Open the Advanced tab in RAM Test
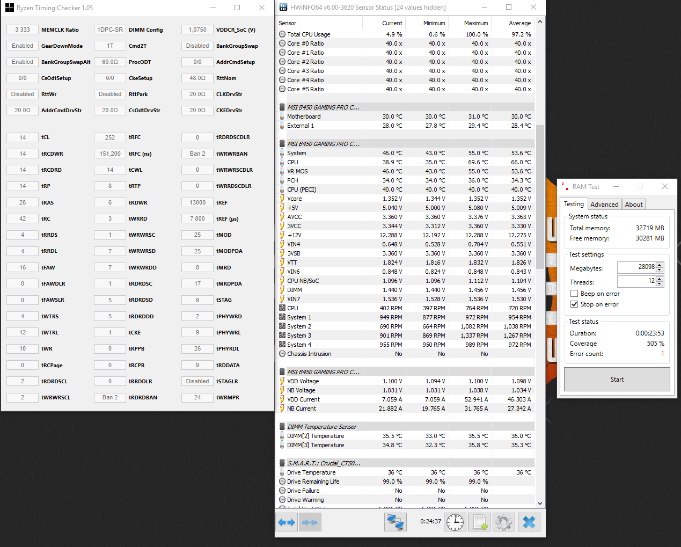Screen dimensions: 681x547 coord(604,205)
